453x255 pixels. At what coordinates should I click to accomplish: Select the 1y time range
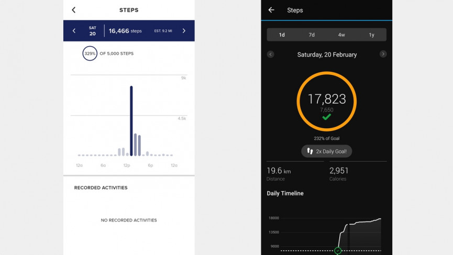[371, 35]
